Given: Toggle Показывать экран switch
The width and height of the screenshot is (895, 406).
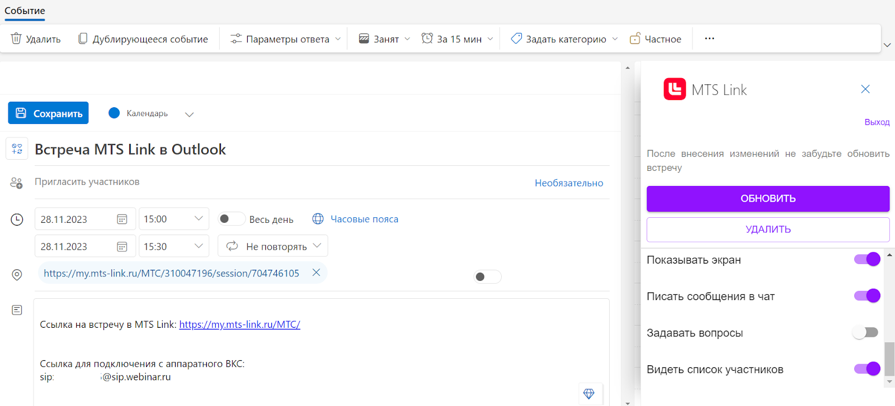Looking at the screenshot, I should coord(867,259).
